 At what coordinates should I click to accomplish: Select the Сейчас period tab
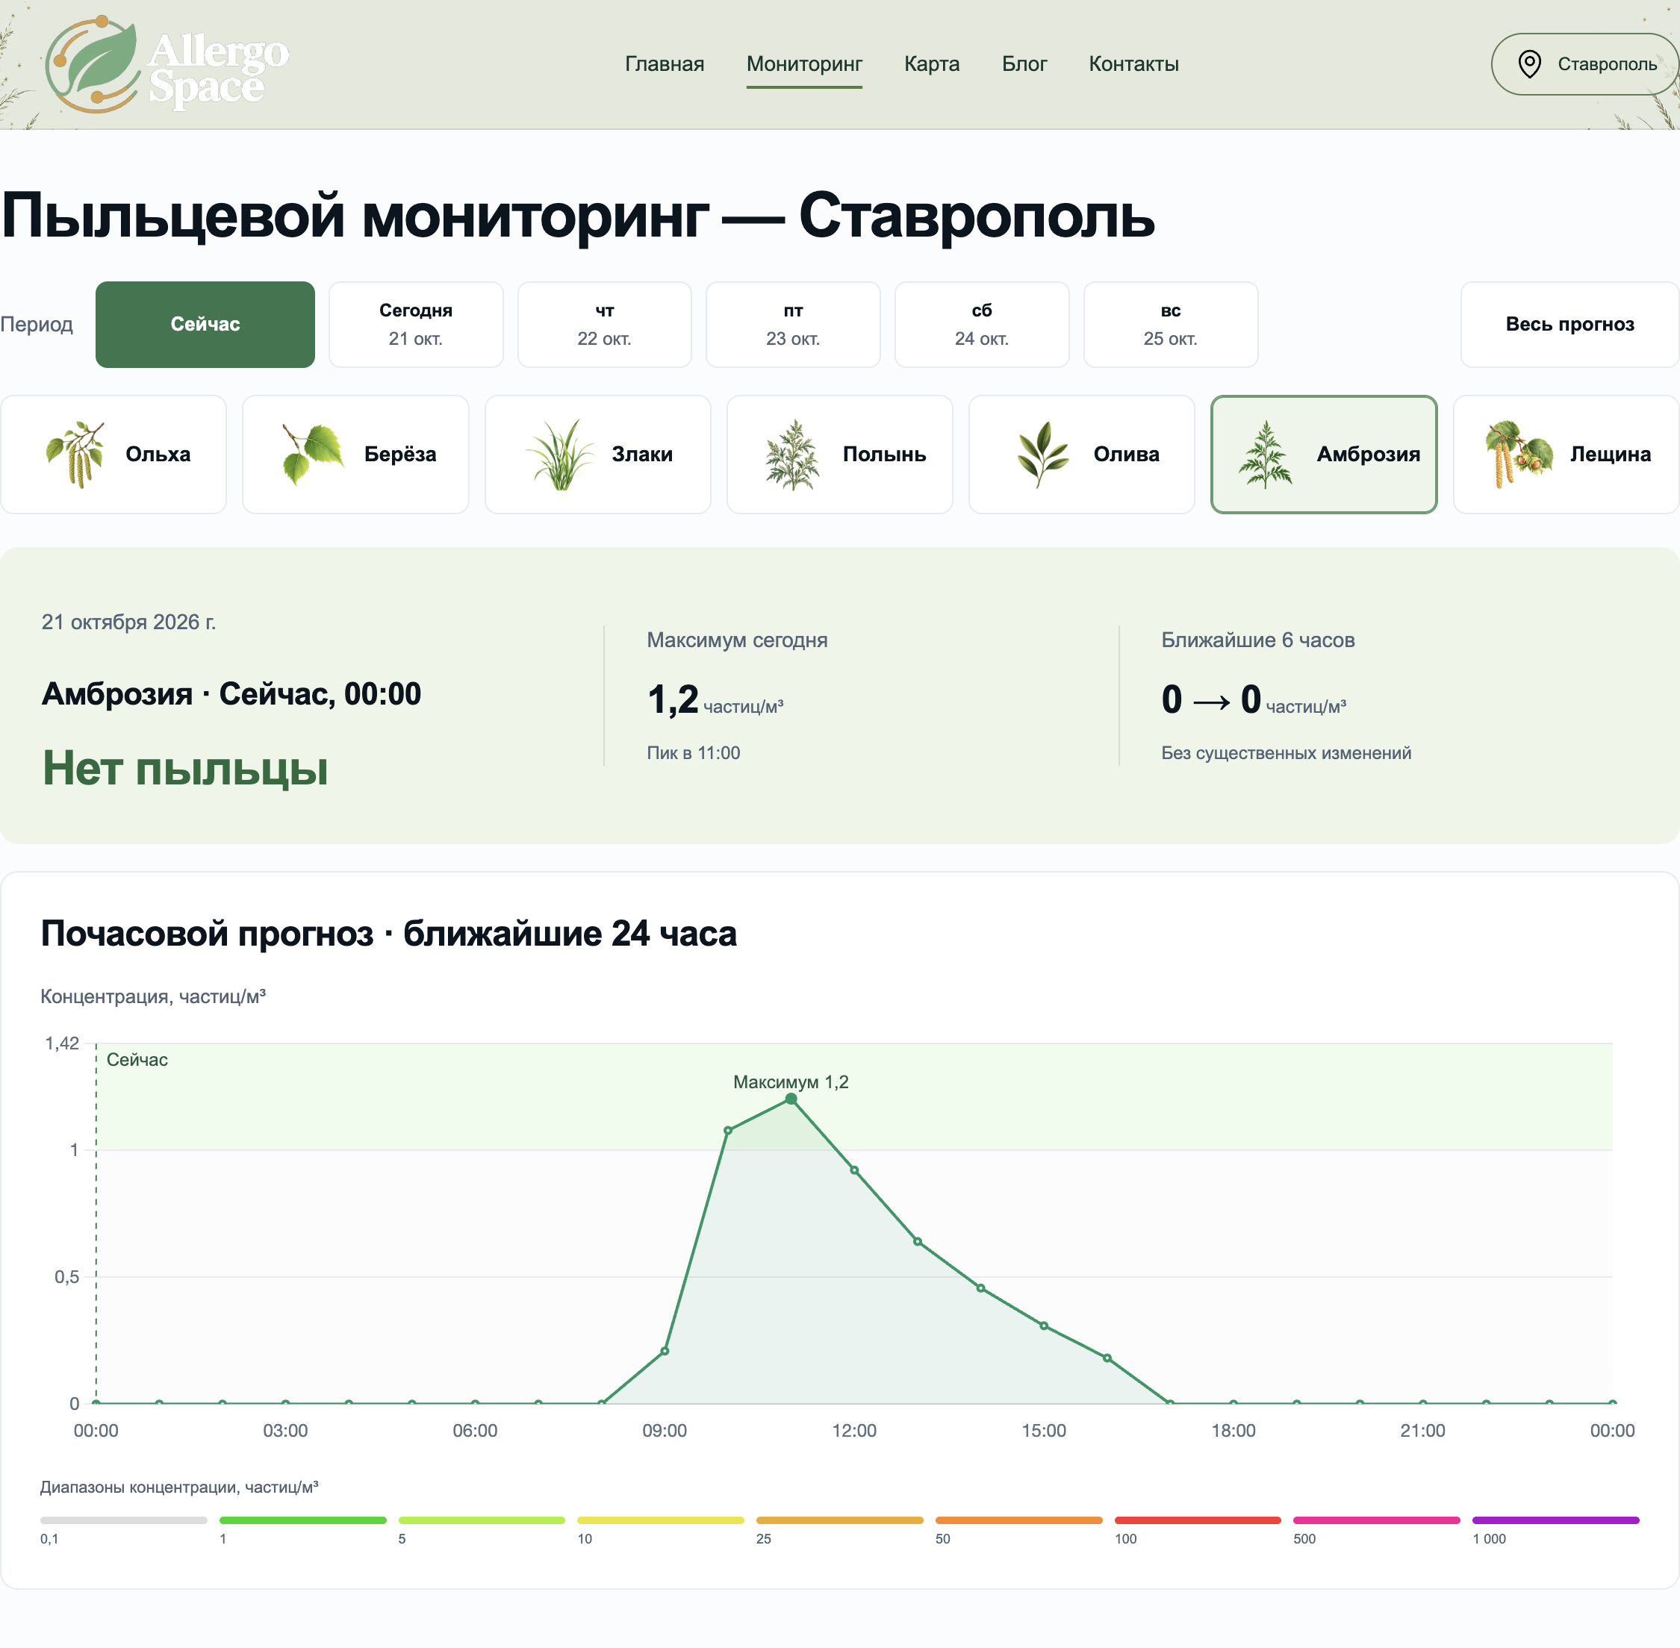[x=205, y=325]
